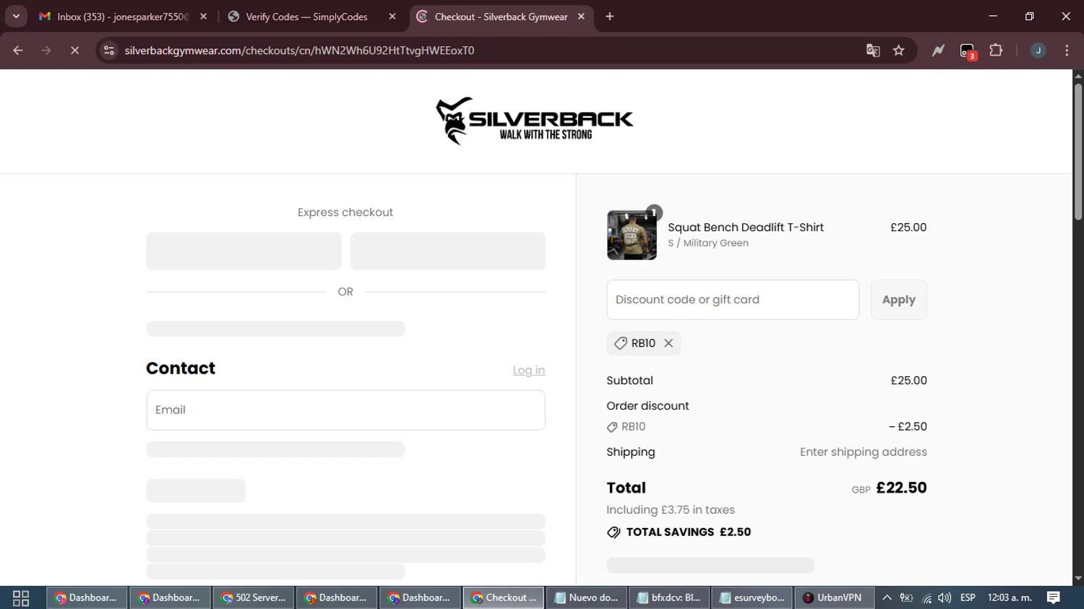The height and width of the screenshot is (609, 1084).
Task: Open the network Wi-Fi tray icon
Action: tap(926, 598)
